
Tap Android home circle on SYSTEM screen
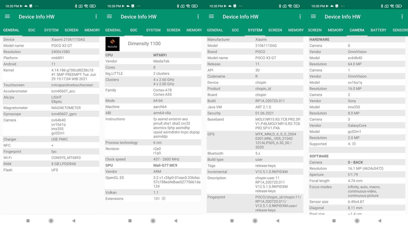tap(255, 221)
